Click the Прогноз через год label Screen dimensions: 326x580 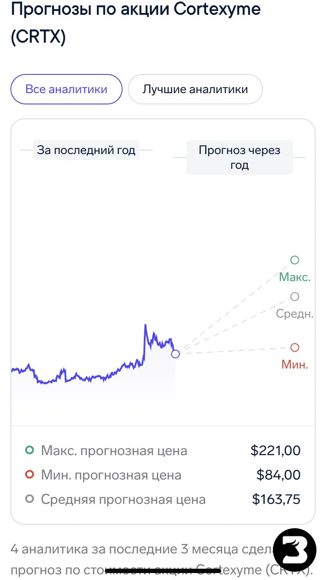(x=240, y=158)
